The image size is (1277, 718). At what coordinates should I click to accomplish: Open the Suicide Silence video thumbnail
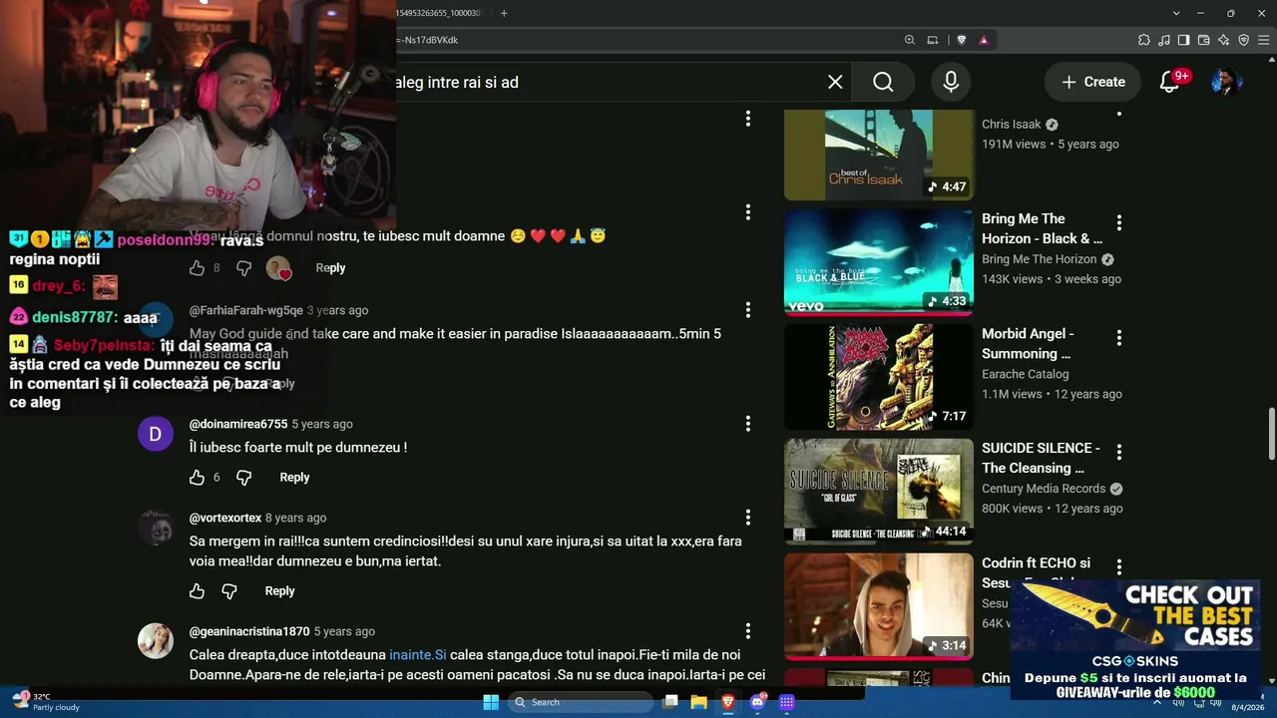click(878, 491)
